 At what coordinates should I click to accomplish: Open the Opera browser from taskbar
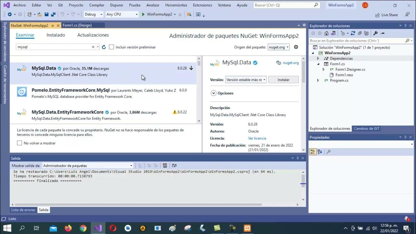[113, 228]
